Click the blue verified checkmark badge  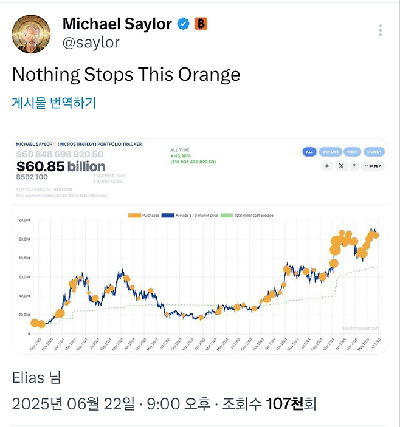tap(183, 24)
